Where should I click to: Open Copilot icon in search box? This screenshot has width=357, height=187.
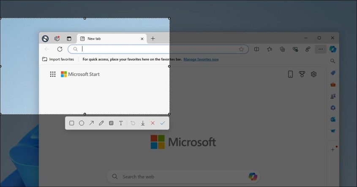coord(253,176)
